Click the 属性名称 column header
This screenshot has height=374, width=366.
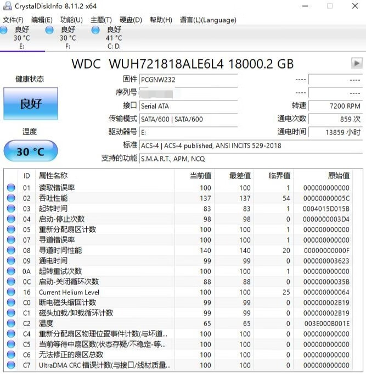pyautogui.click(x=53, y=176)
